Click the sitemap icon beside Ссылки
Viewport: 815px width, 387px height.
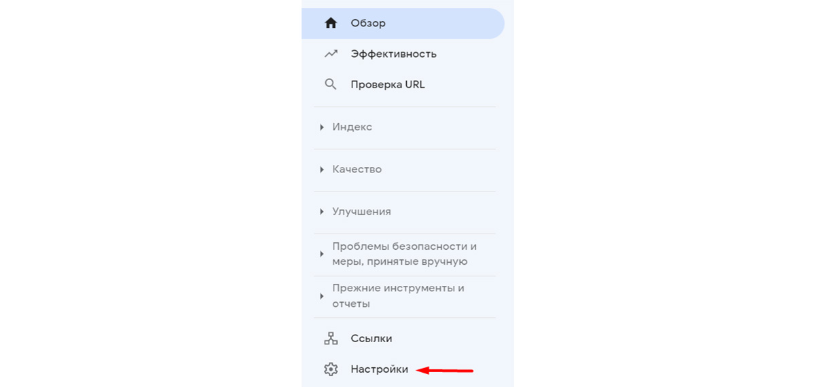click(331, 338)
